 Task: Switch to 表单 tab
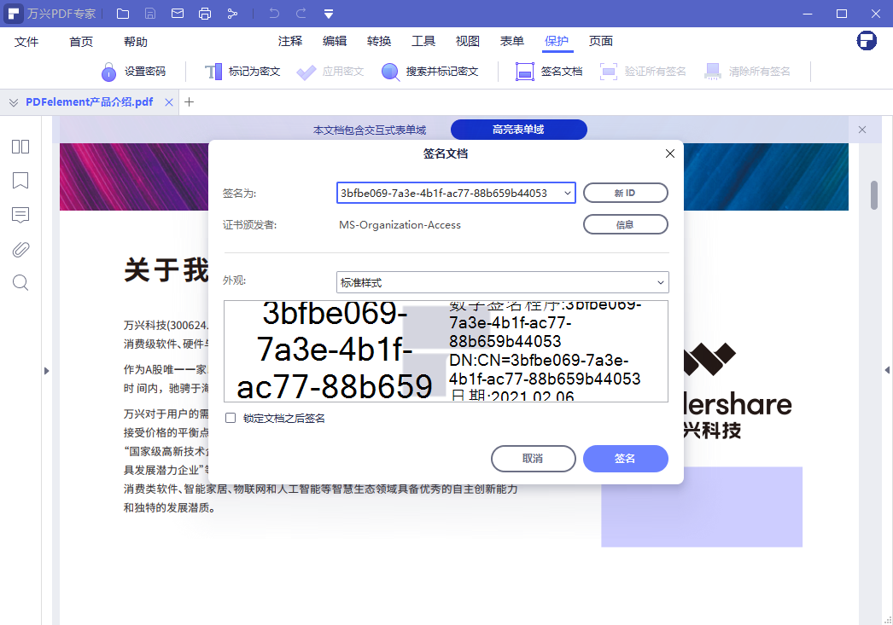click(512, 41)
